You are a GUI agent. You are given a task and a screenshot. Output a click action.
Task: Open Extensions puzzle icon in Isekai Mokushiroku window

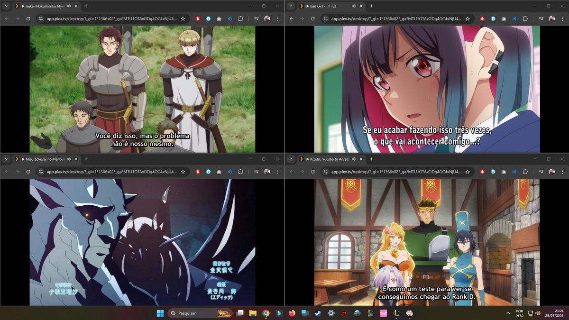240,18
